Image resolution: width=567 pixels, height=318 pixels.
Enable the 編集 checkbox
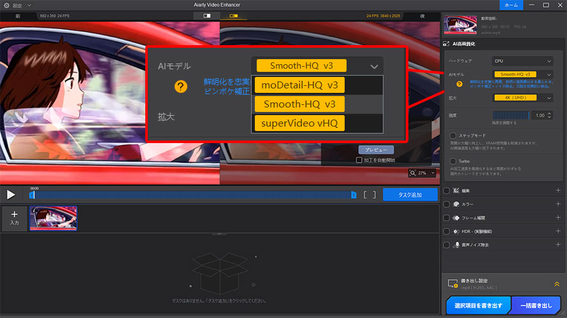(447, 191)
